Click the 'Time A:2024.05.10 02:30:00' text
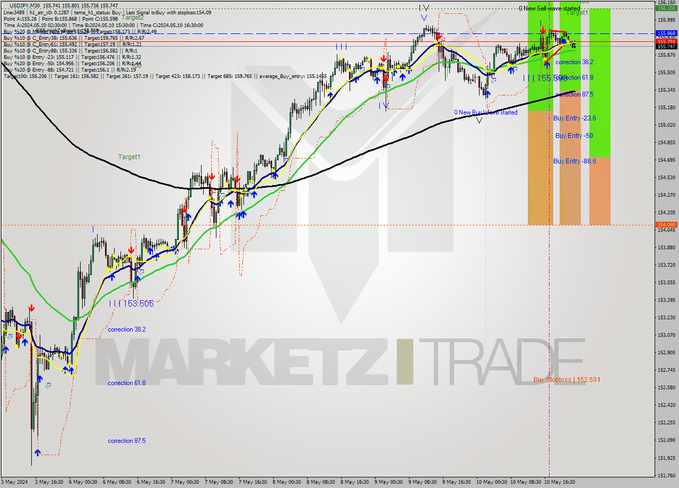Screen dimensions: 679x488 (35, 25)
